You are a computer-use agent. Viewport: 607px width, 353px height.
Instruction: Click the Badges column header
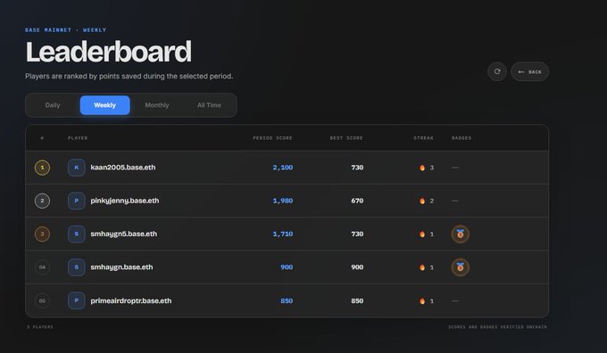tap(461, 138)
